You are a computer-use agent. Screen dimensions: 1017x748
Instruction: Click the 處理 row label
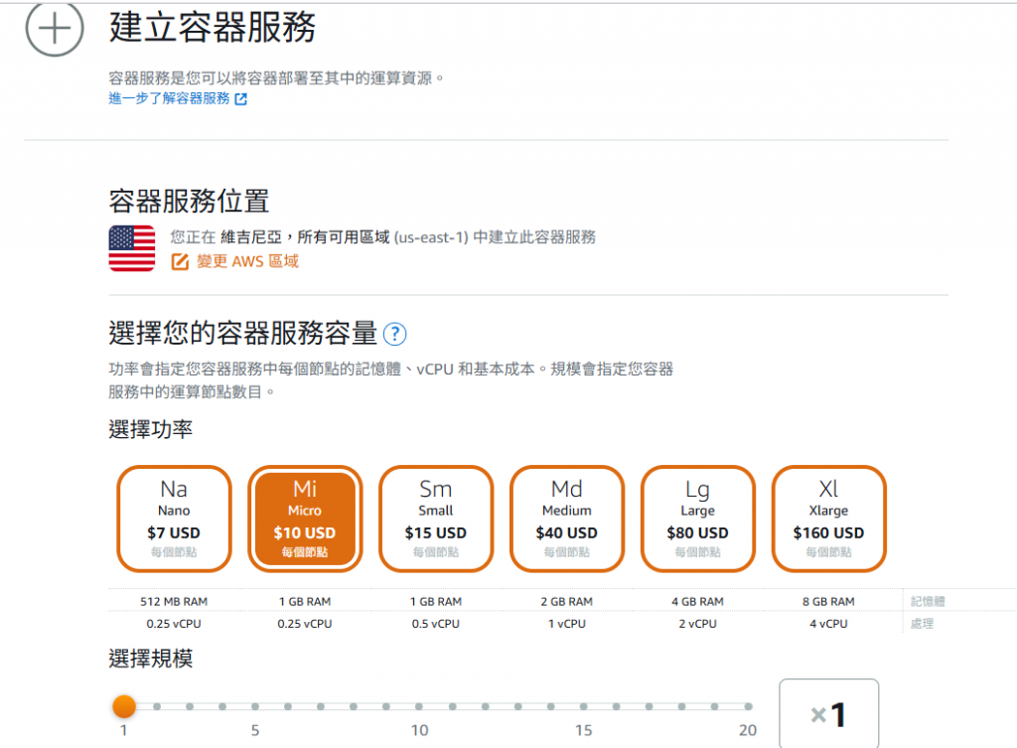(923, 624)
